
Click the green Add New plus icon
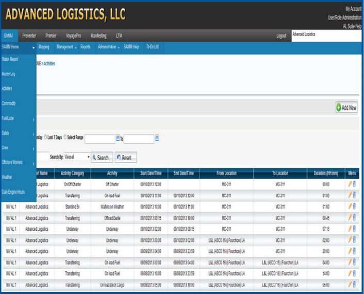339,108
